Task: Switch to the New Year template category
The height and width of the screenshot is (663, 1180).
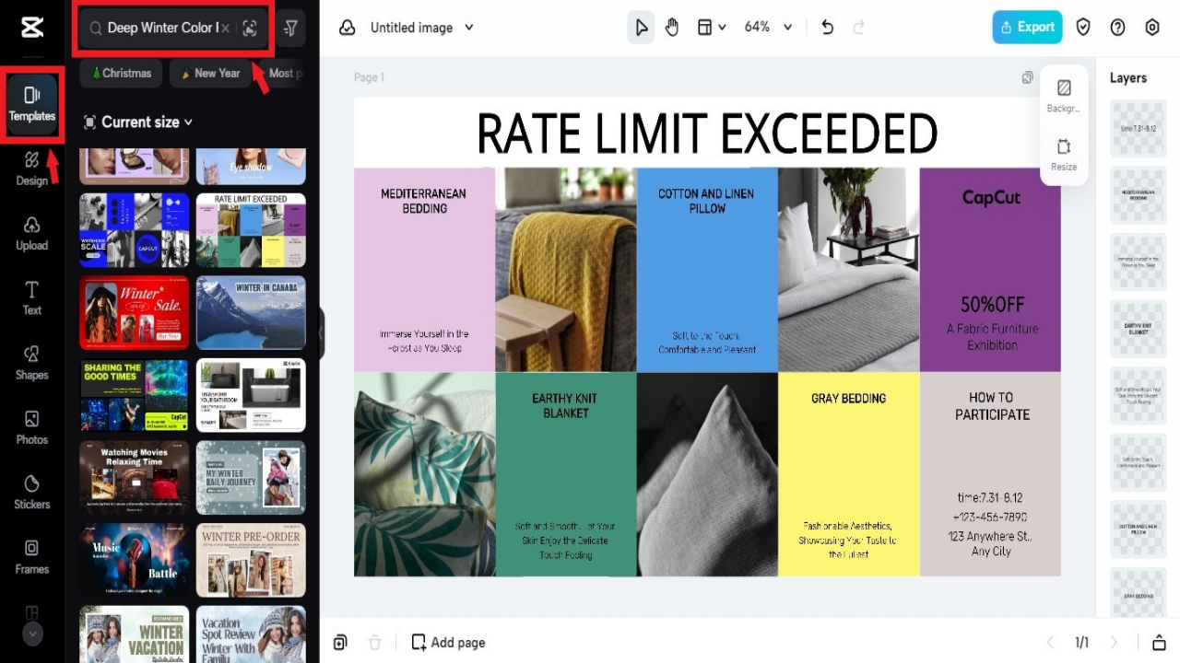Action: [x=210, y=73]
